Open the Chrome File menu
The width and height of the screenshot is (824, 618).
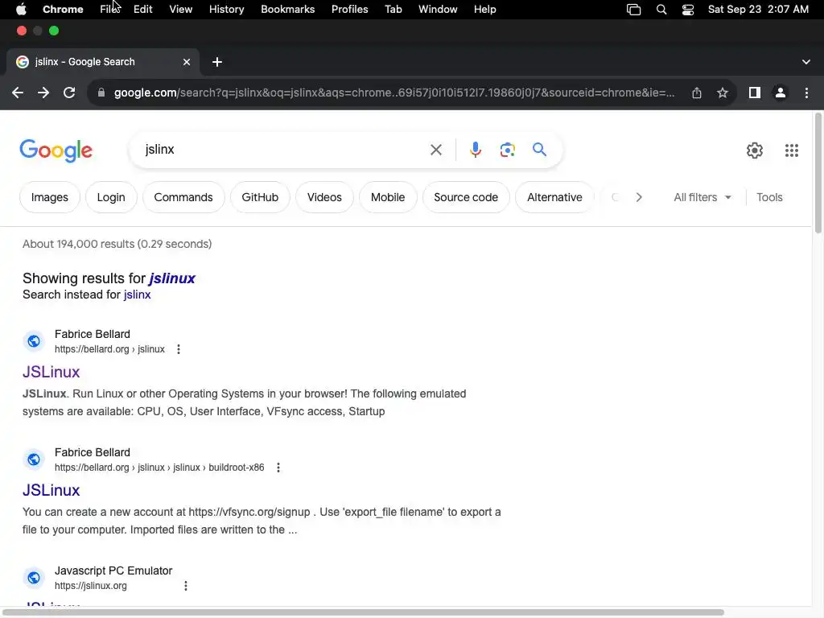point(109,10)
